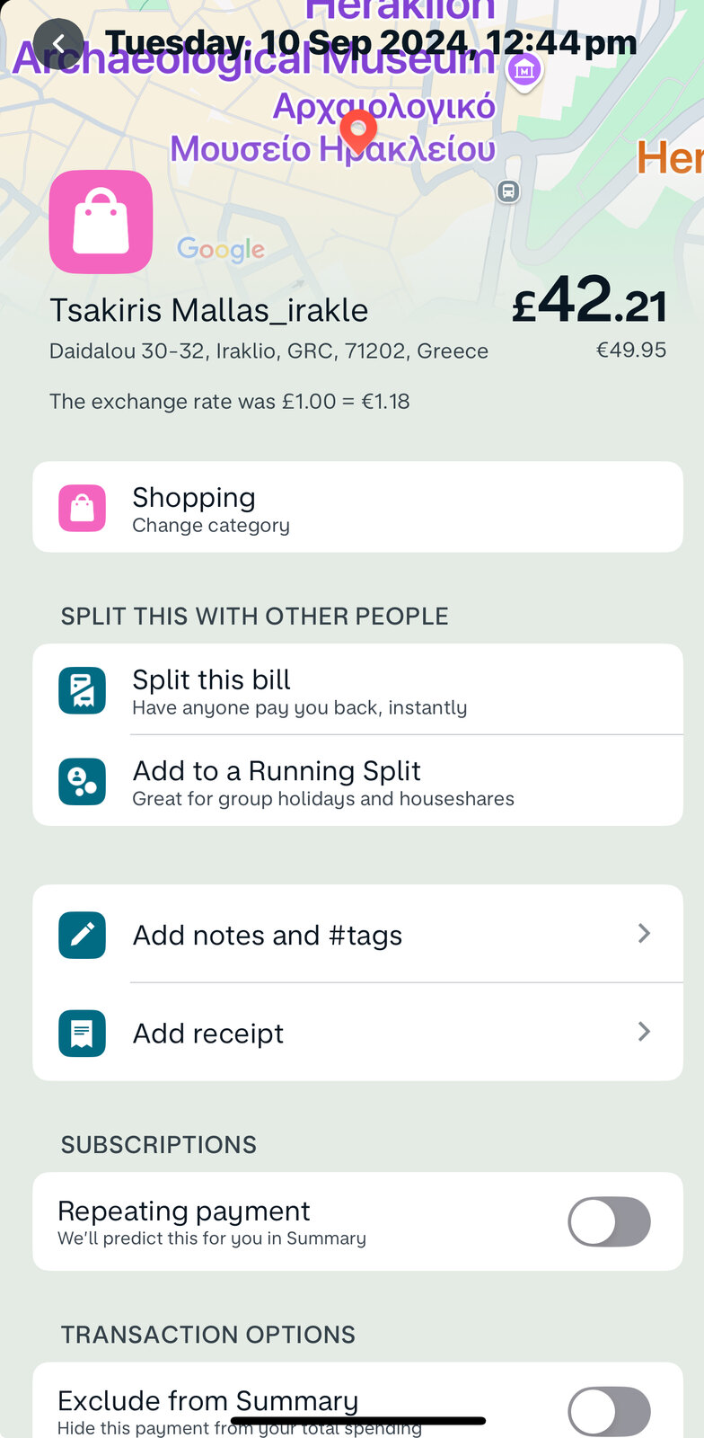Viewport: 704px width, 1438px height.
Task: Tap the purple museum marker on map
Action: pyautogui.click(x=524, y=70)
